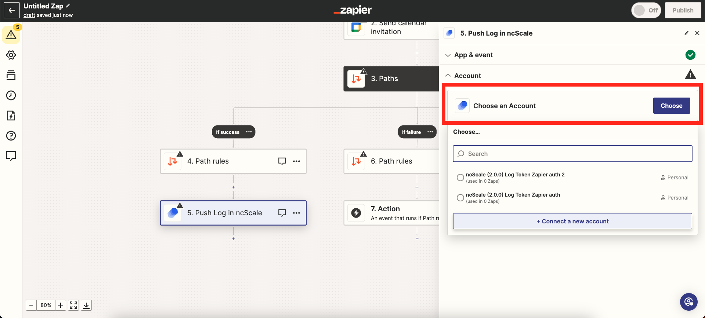Toggle the Zap On/Off switch
Viewport: 705px width, 318px height.
pyautogui.click(x=646, y=10)
